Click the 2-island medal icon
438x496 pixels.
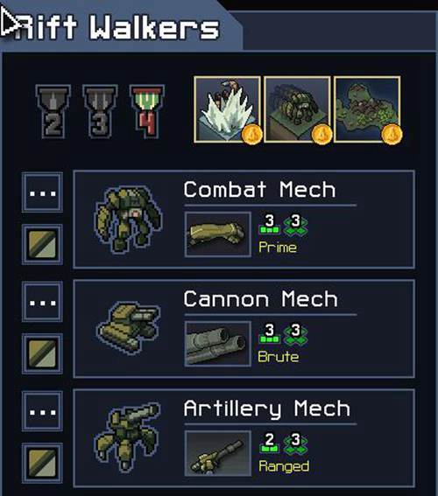coord(53,111)
